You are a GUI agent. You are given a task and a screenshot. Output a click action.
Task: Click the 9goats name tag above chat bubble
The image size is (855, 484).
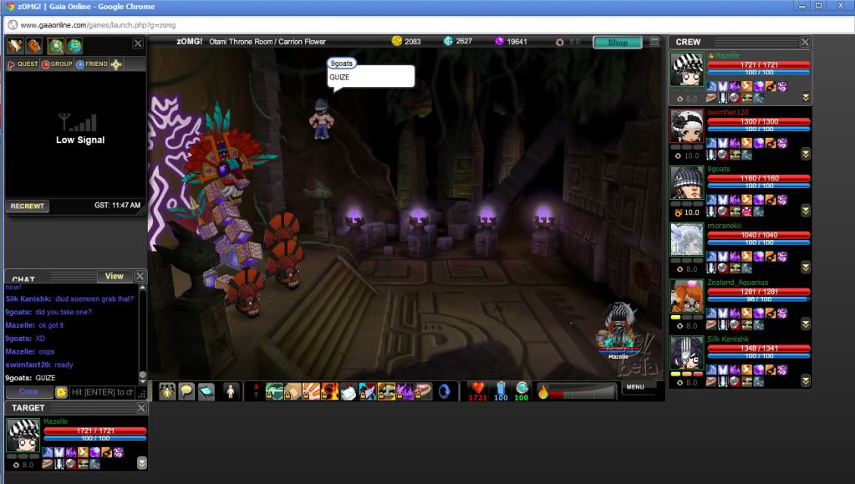click(x=341, y=64)
